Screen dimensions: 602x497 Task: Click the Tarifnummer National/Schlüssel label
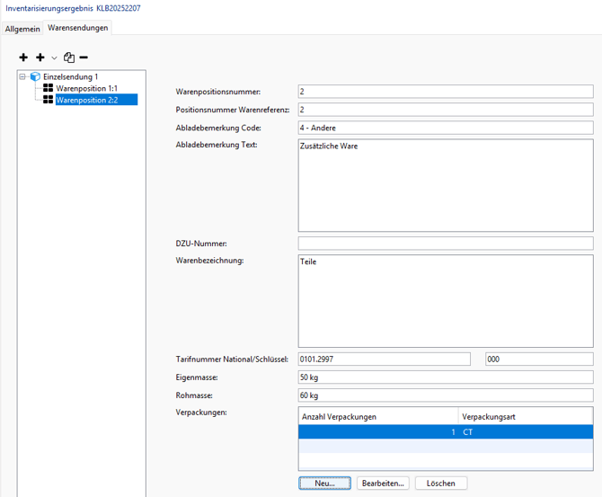point(232,359)
